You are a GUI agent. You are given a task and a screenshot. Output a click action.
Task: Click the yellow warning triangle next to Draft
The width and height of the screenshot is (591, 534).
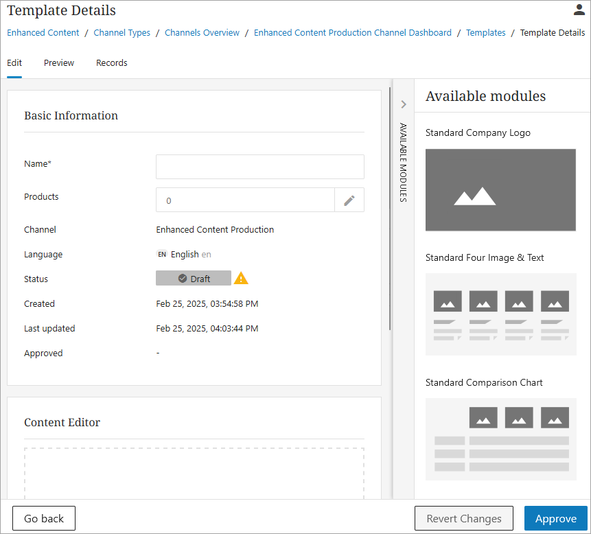point(241,278)
